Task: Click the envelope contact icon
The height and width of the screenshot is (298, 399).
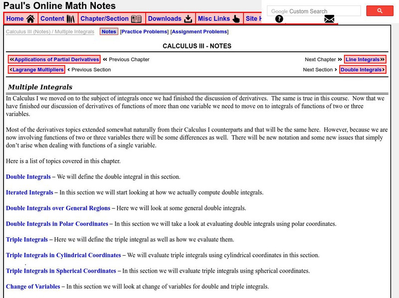Action: [329, 19]
